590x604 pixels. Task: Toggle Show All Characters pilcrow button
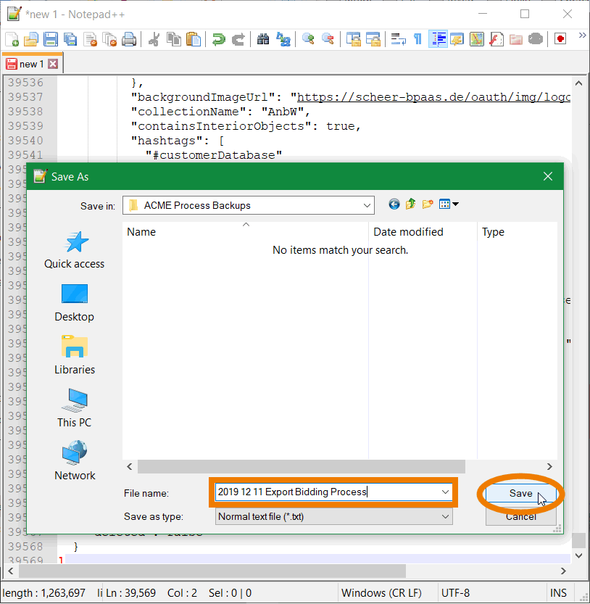(x=418, y=39)
